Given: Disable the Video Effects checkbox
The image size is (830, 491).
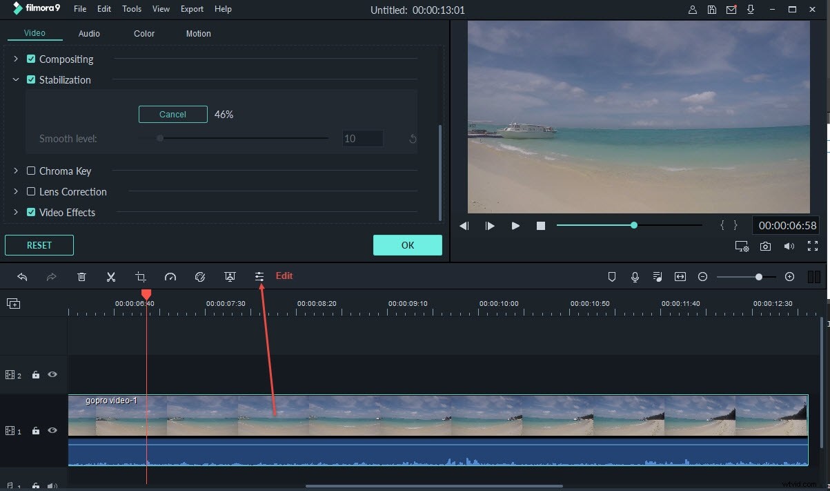Looking at the screenshot, I should 31,212.
